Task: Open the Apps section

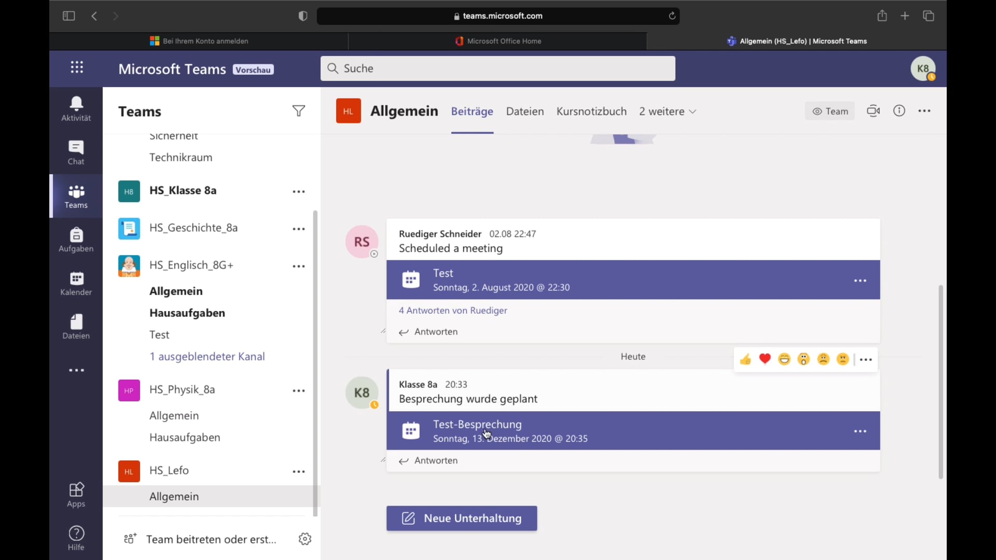Action: tap(76, 494)
